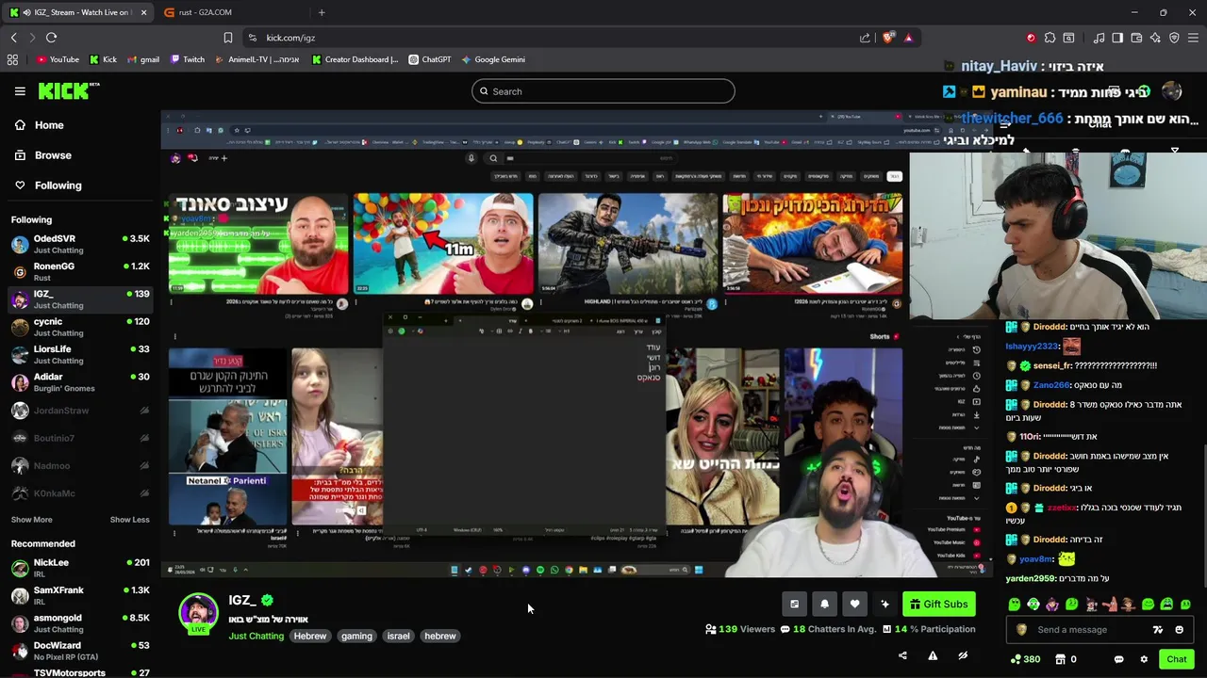Open RonenGG channel in Following list
This screenshot has width=1207, height=678.
coord(80,272)
